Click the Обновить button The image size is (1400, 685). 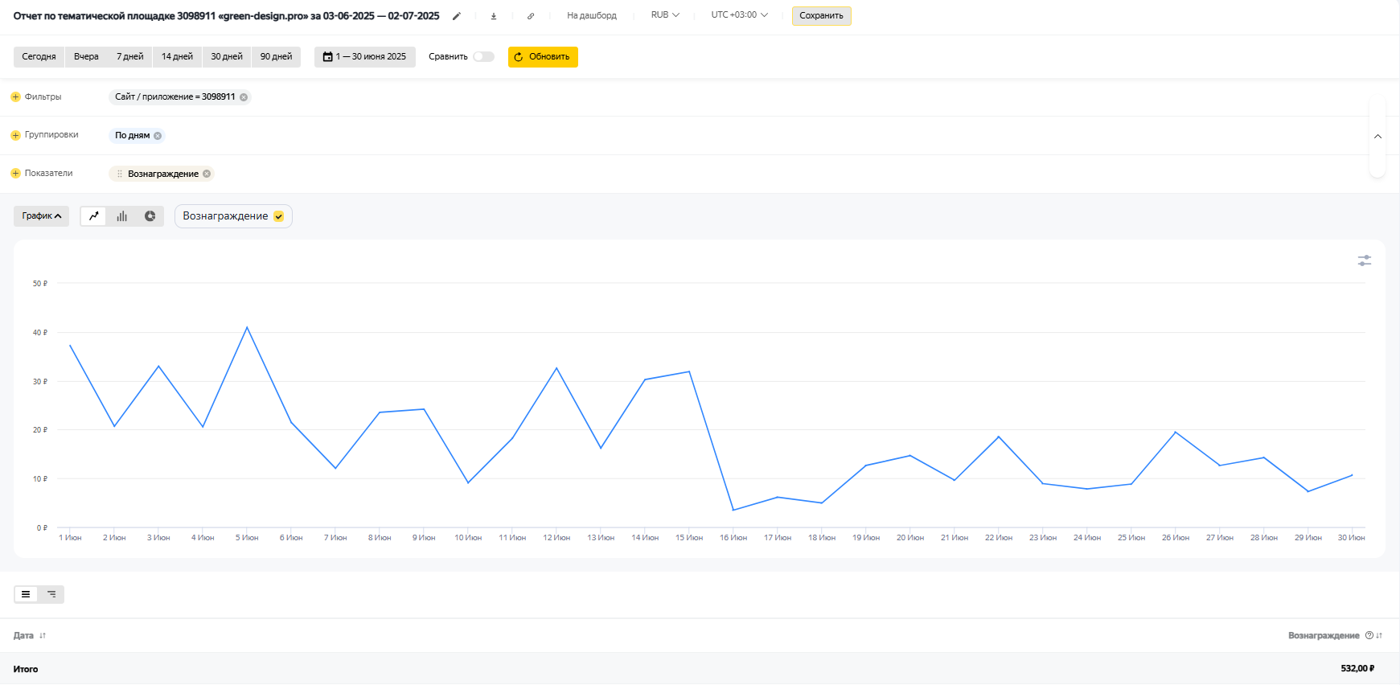coord(543,57)
